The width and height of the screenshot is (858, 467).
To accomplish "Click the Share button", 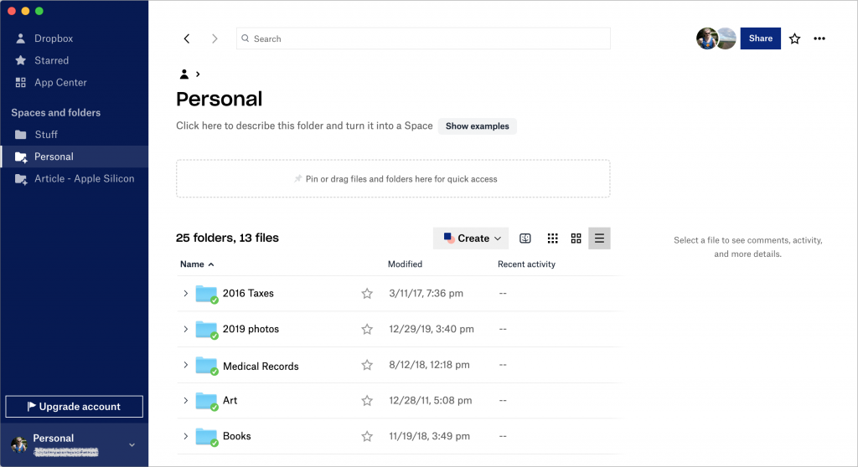I will (x=760, y=38).
